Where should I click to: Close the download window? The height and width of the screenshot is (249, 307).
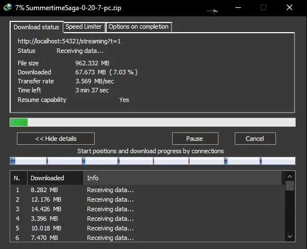coord(290,8)
